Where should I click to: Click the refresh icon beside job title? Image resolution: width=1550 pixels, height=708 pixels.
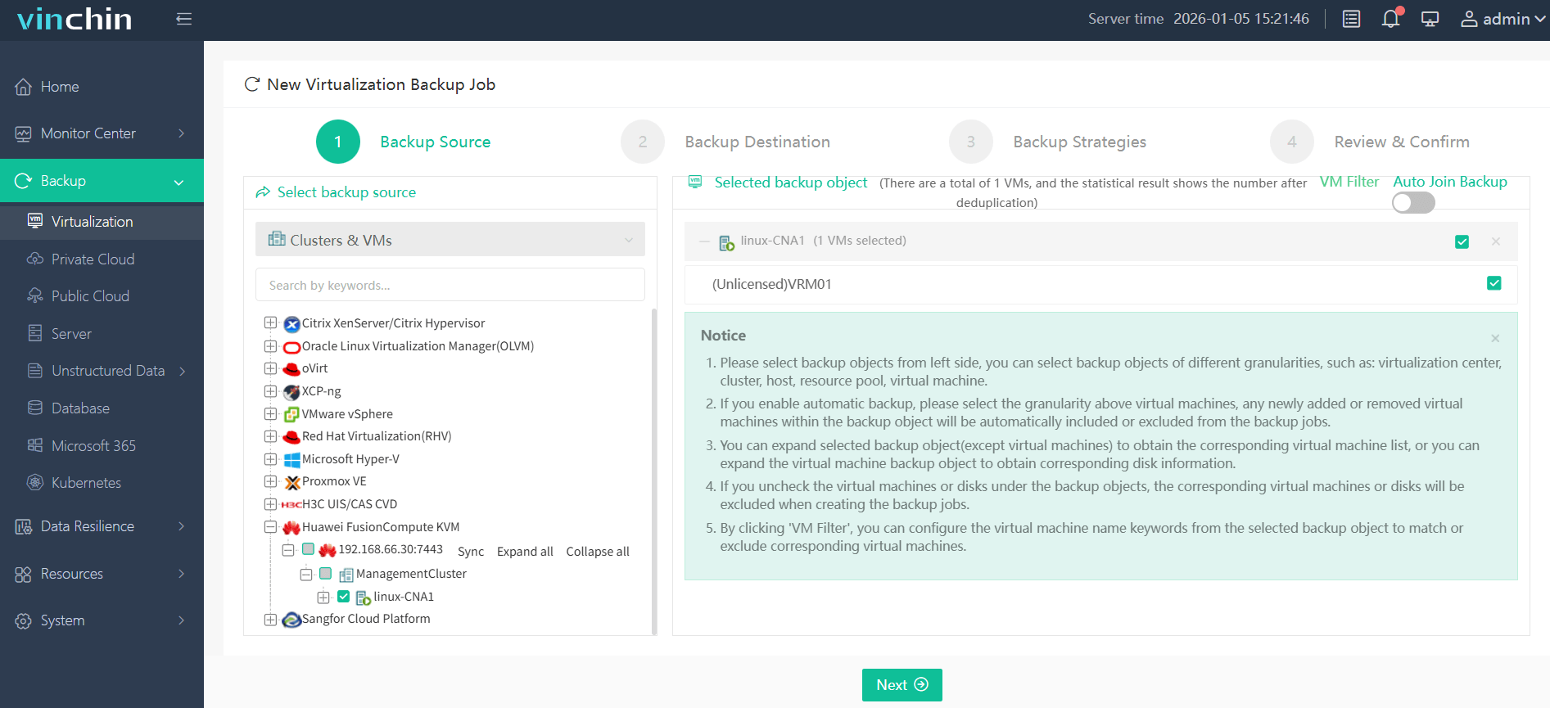(252, 84)
